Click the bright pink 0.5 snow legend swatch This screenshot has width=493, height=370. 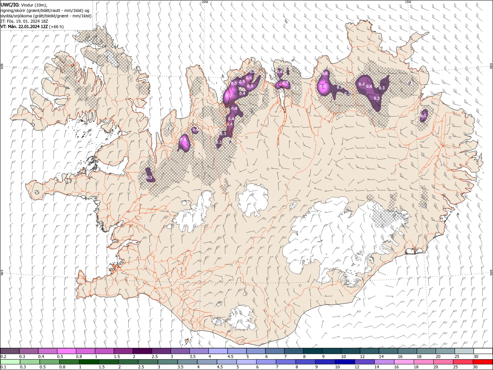pos(66,351)
